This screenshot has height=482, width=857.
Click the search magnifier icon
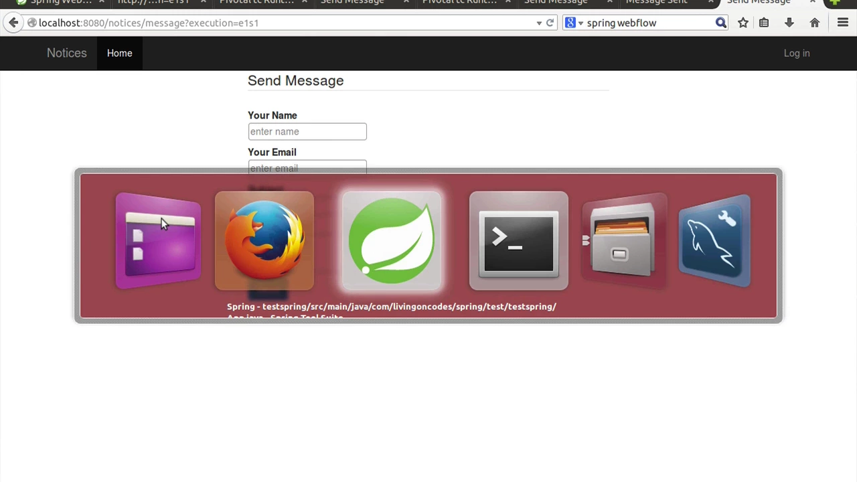(721, 23)
